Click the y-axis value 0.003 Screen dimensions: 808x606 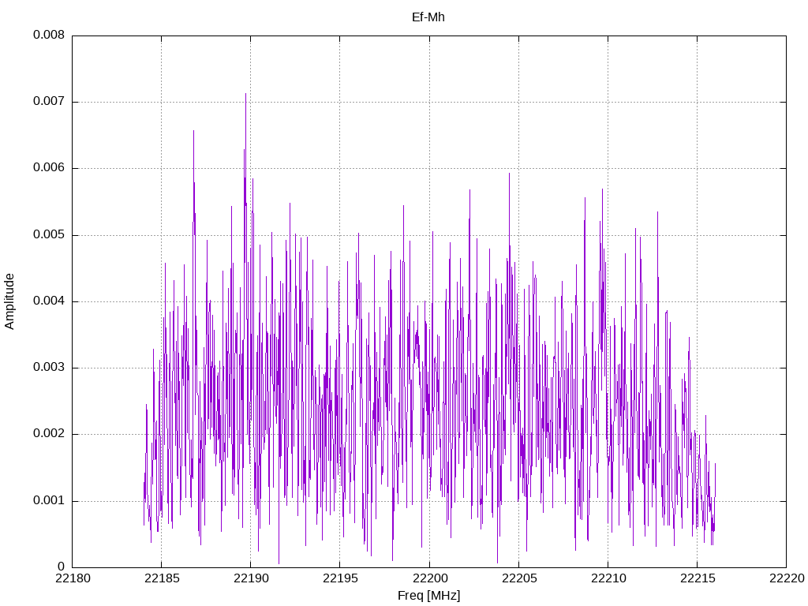click(49, 368)
